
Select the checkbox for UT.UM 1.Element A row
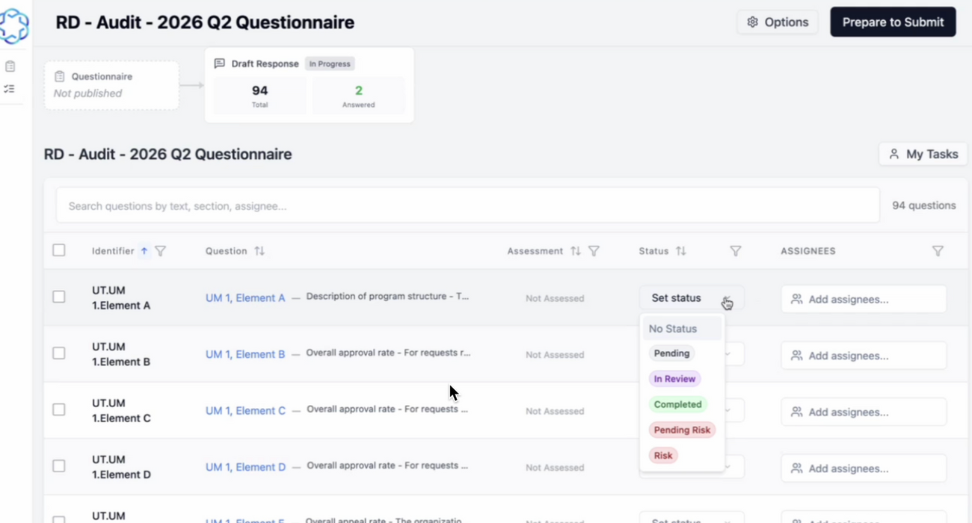[x=59, y=296]
